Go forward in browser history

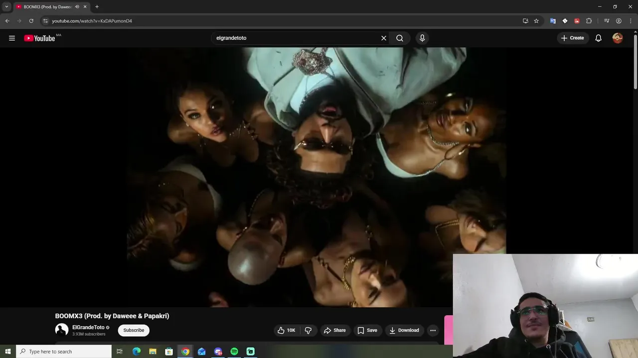[19, 21]
